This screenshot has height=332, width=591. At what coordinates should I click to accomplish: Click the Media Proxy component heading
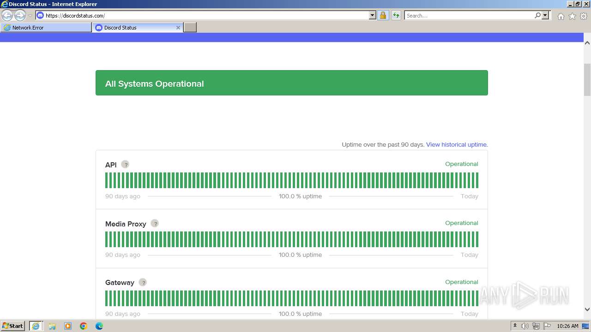coord(126,224)
